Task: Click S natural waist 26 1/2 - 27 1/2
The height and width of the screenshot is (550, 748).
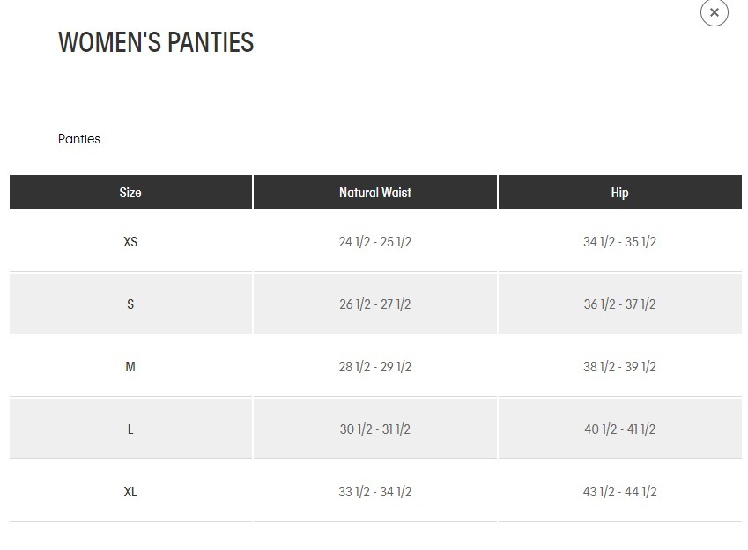Action: 375,304
